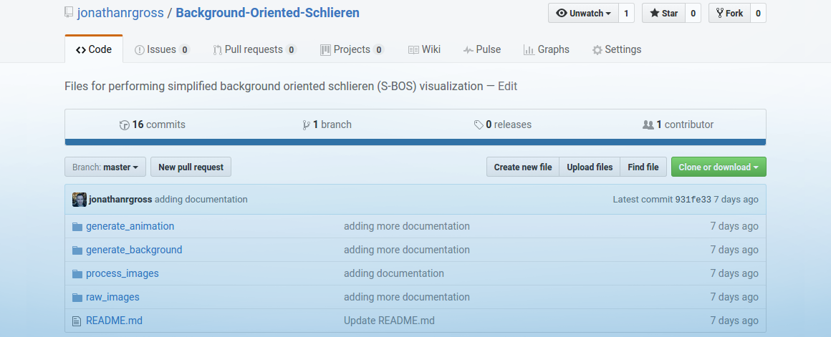Click the blue language breakdown bar
The width and height of the screenshot is (831, 337).
click(415, 142)
